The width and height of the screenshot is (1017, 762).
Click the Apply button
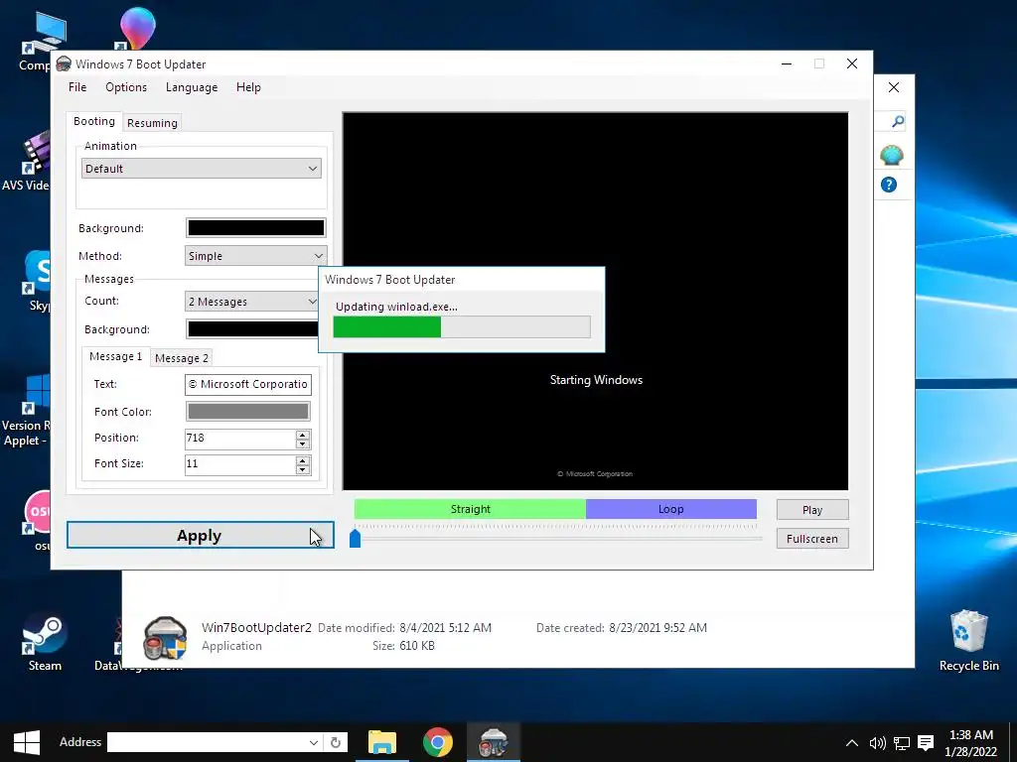201,535
